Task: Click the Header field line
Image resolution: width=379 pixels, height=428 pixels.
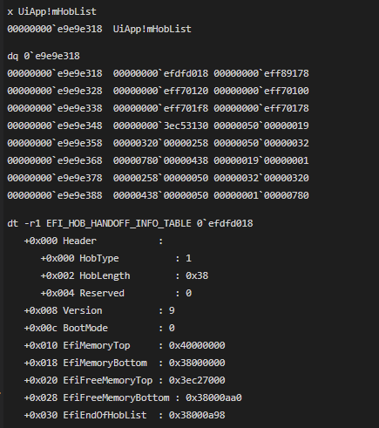Action: [x=93, y=241]
